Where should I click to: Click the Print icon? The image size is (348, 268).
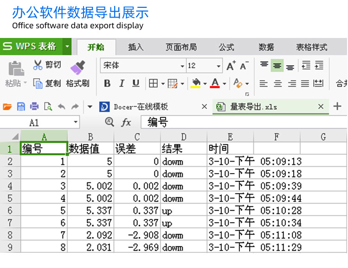point(34,106)
